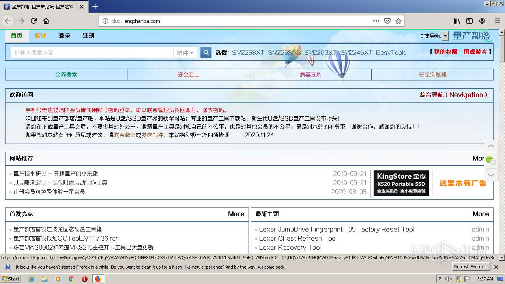Screen dimensions: 505x284
Task: Search hot keyword SM2246XT
Action: point(356,52)
